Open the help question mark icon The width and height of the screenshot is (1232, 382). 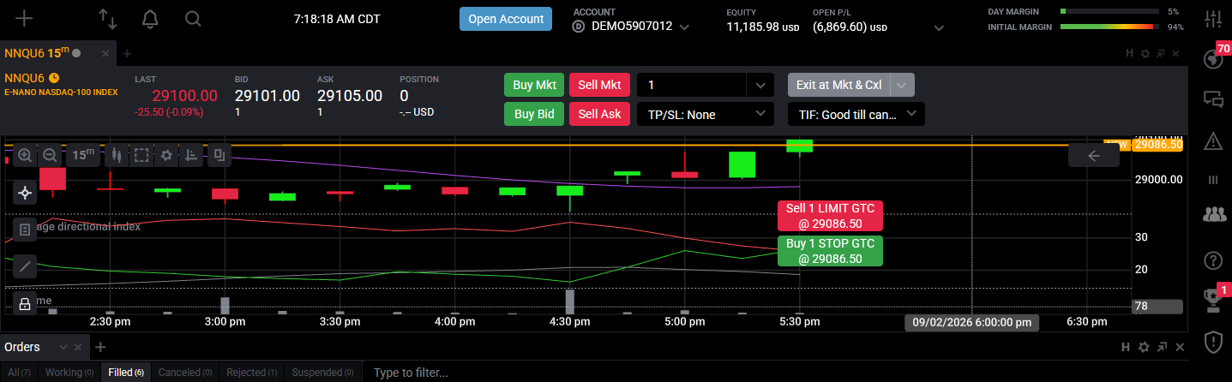pyautogui.click(x=1213, y=260)
